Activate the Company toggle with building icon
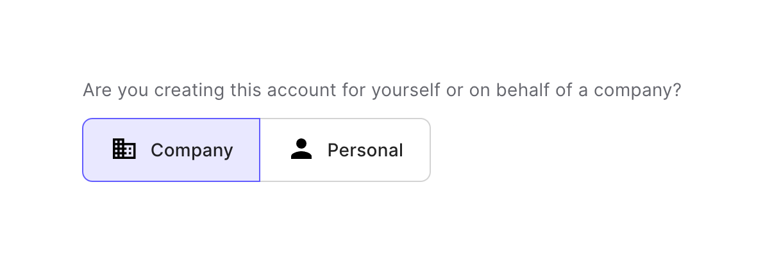 tap(171, 150)
